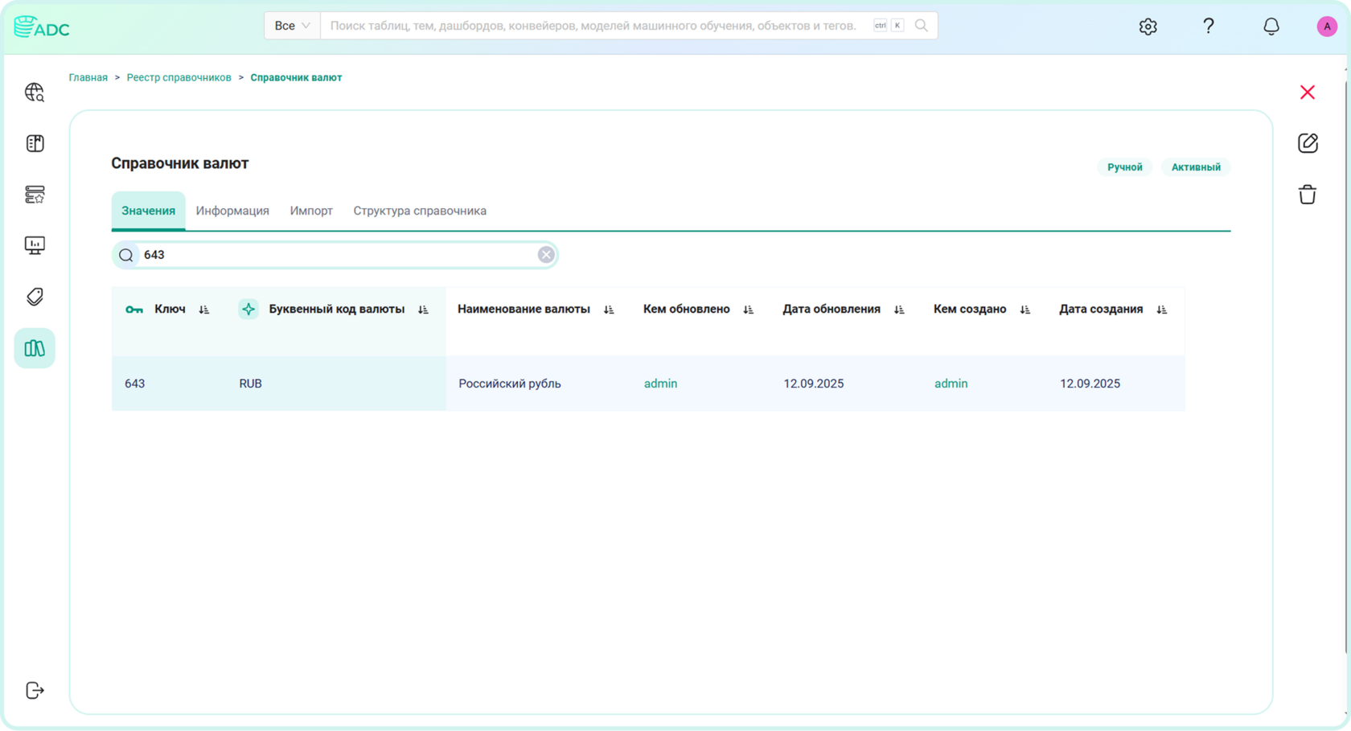Open the reference books sidebar icon
1351x731 pixels.
(x=35, y=348)
